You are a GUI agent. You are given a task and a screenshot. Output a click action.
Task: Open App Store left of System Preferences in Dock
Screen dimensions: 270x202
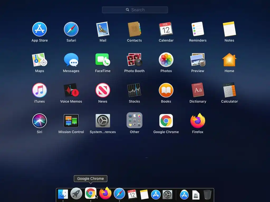click(x=156, y=194)
